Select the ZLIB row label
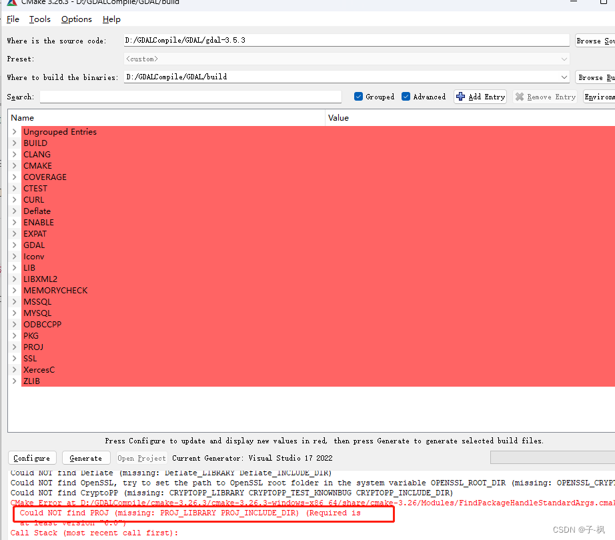Screen dimensions: 615x540 32,381
